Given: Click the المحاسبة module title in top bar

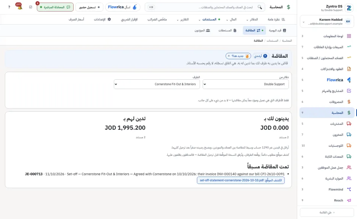Looking at the screenshot, I should [276, 7].
